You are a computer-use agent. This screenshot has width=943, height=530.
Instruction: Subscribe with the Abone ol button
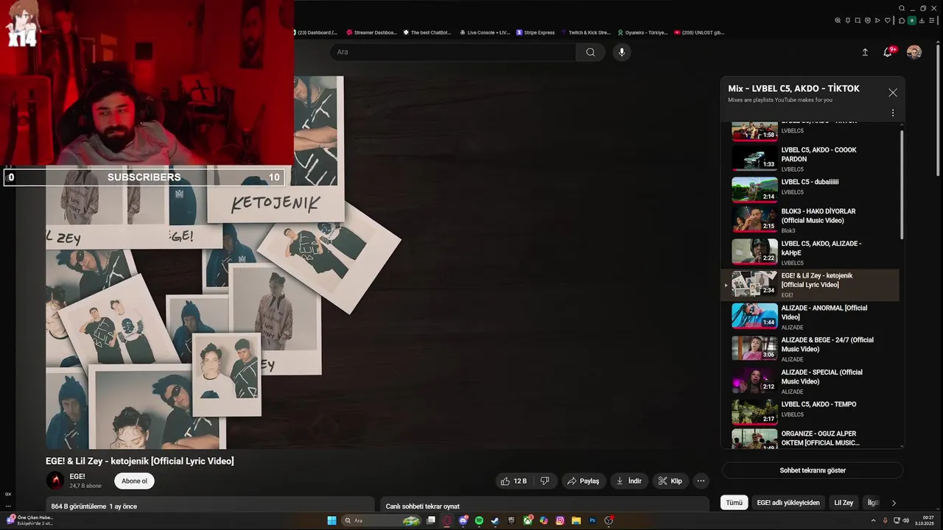click(134, 481)
